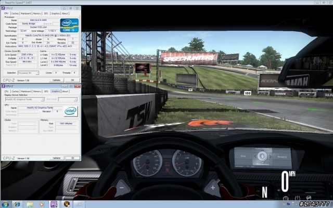Expand the Perf Level dropdown
Image resolution: width=333 pixels, height=208 pixels.
pos(68,99)
